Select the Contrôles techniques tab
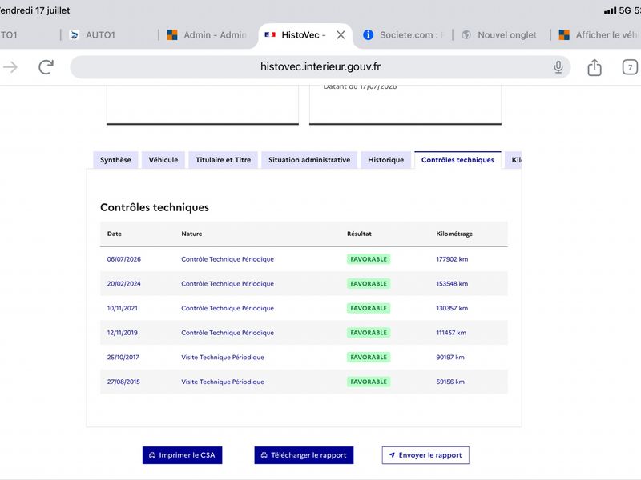Screen dimensions: 641x480 tap(458, 160)
